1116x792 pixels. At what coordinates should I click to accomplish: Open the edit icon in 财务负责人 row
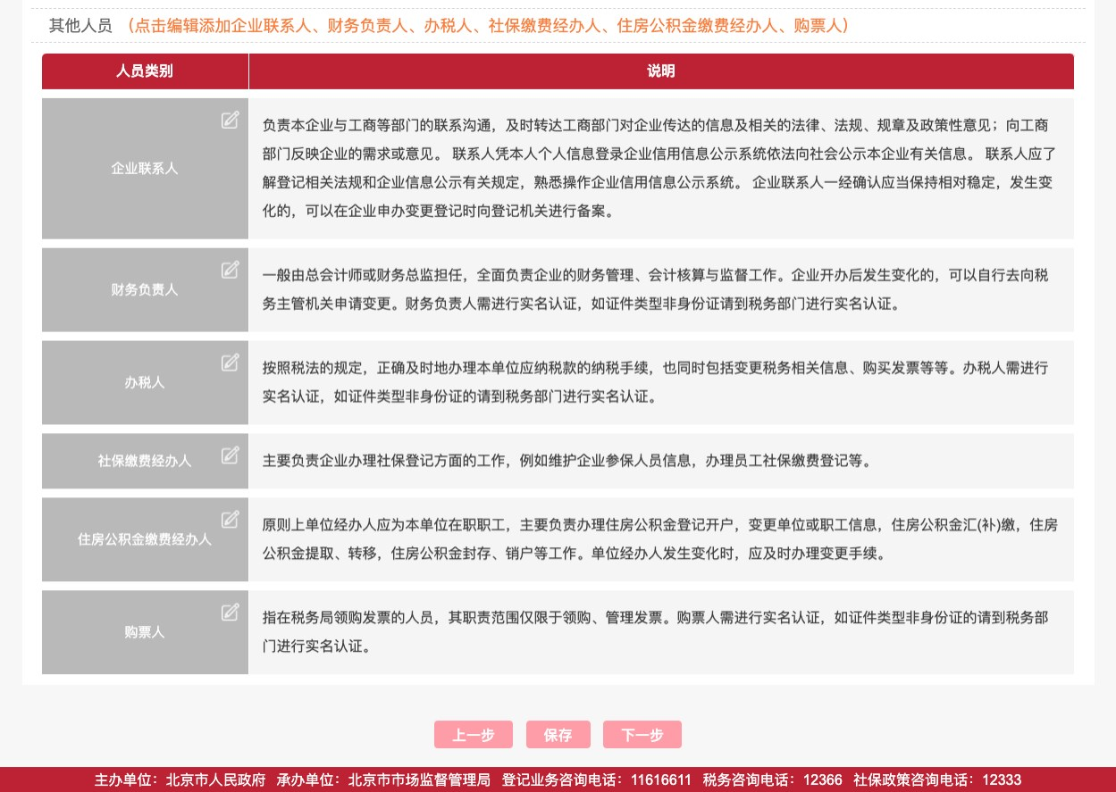coord(230,269)
